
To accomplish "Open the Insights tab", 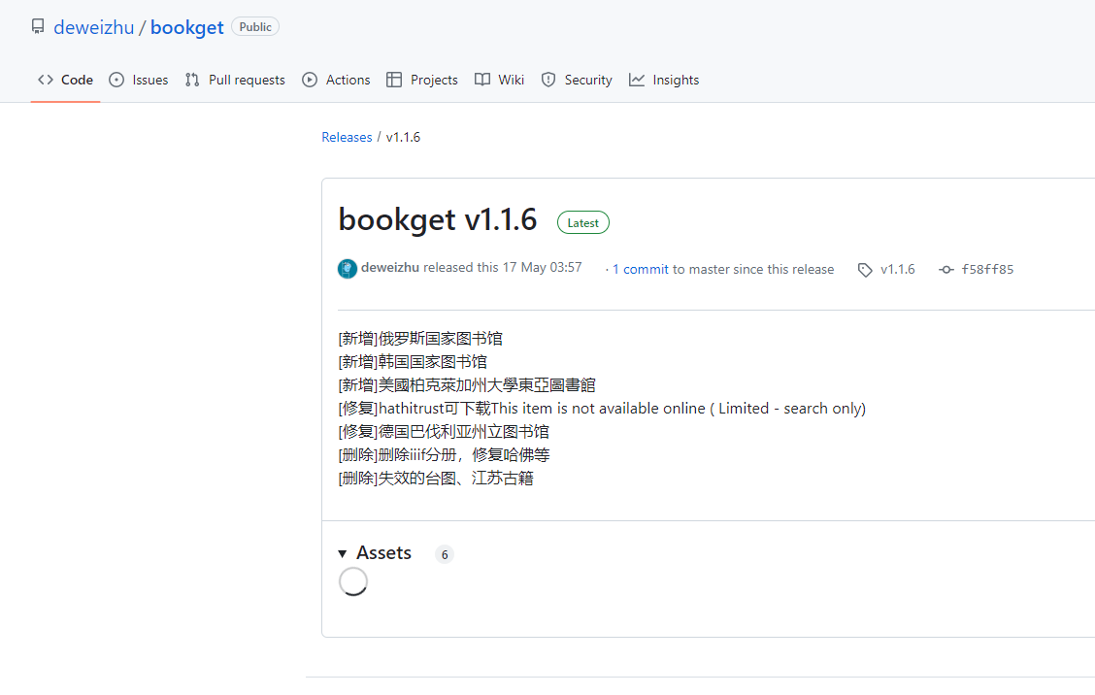I will 664,80.
